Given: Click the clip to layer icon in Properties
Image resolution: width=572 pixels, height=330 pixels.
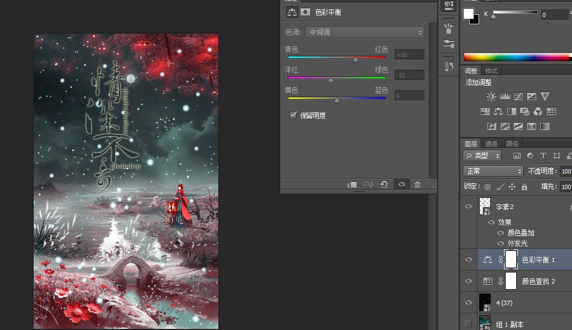Looking at the screenshot, I should [351, 185].
